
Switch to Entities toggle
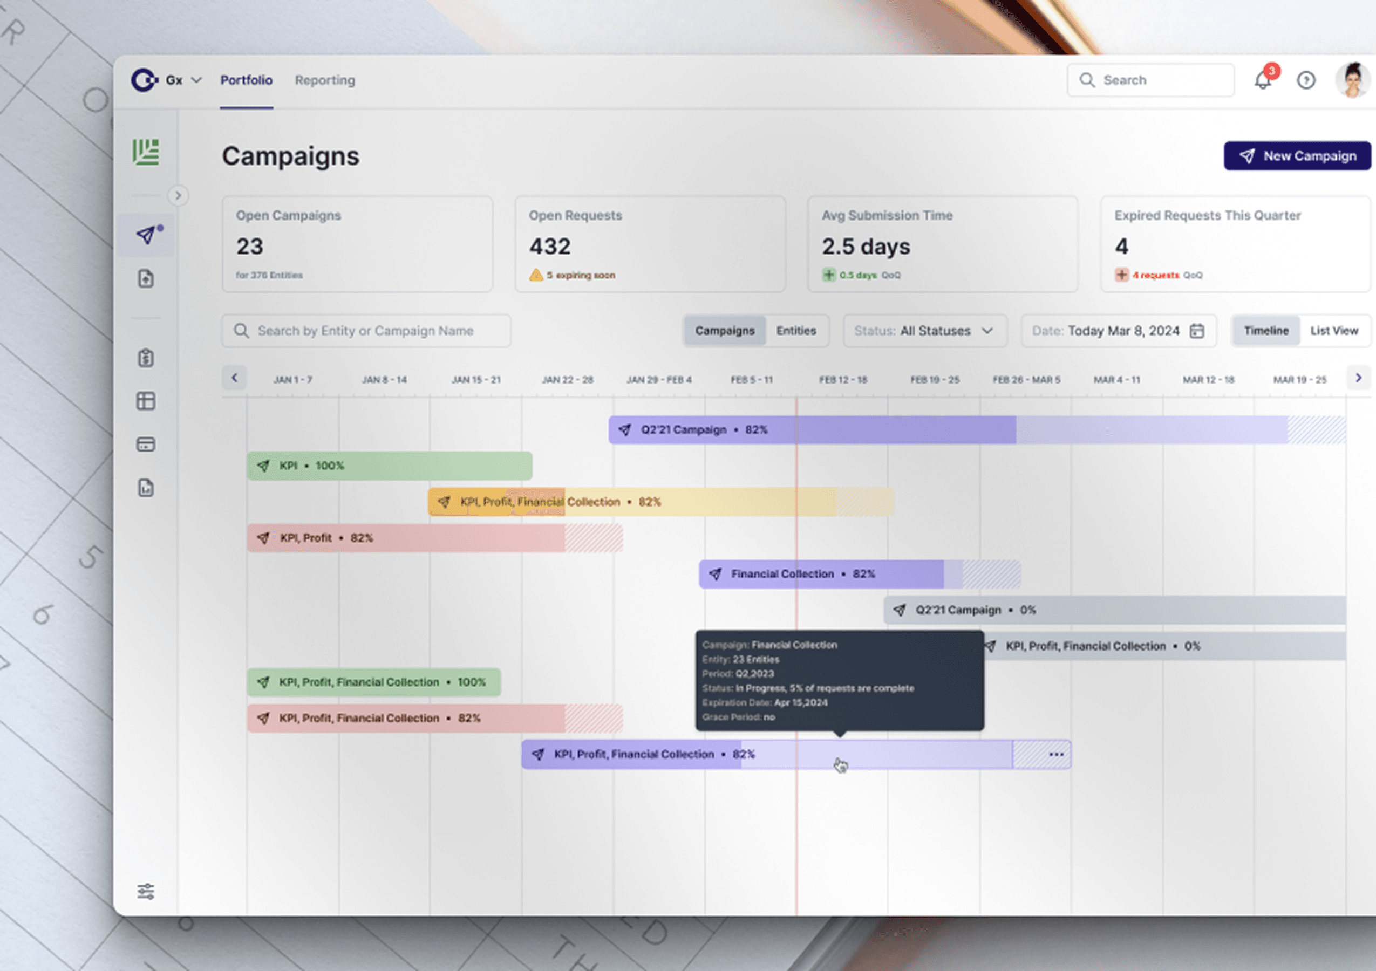796,331
